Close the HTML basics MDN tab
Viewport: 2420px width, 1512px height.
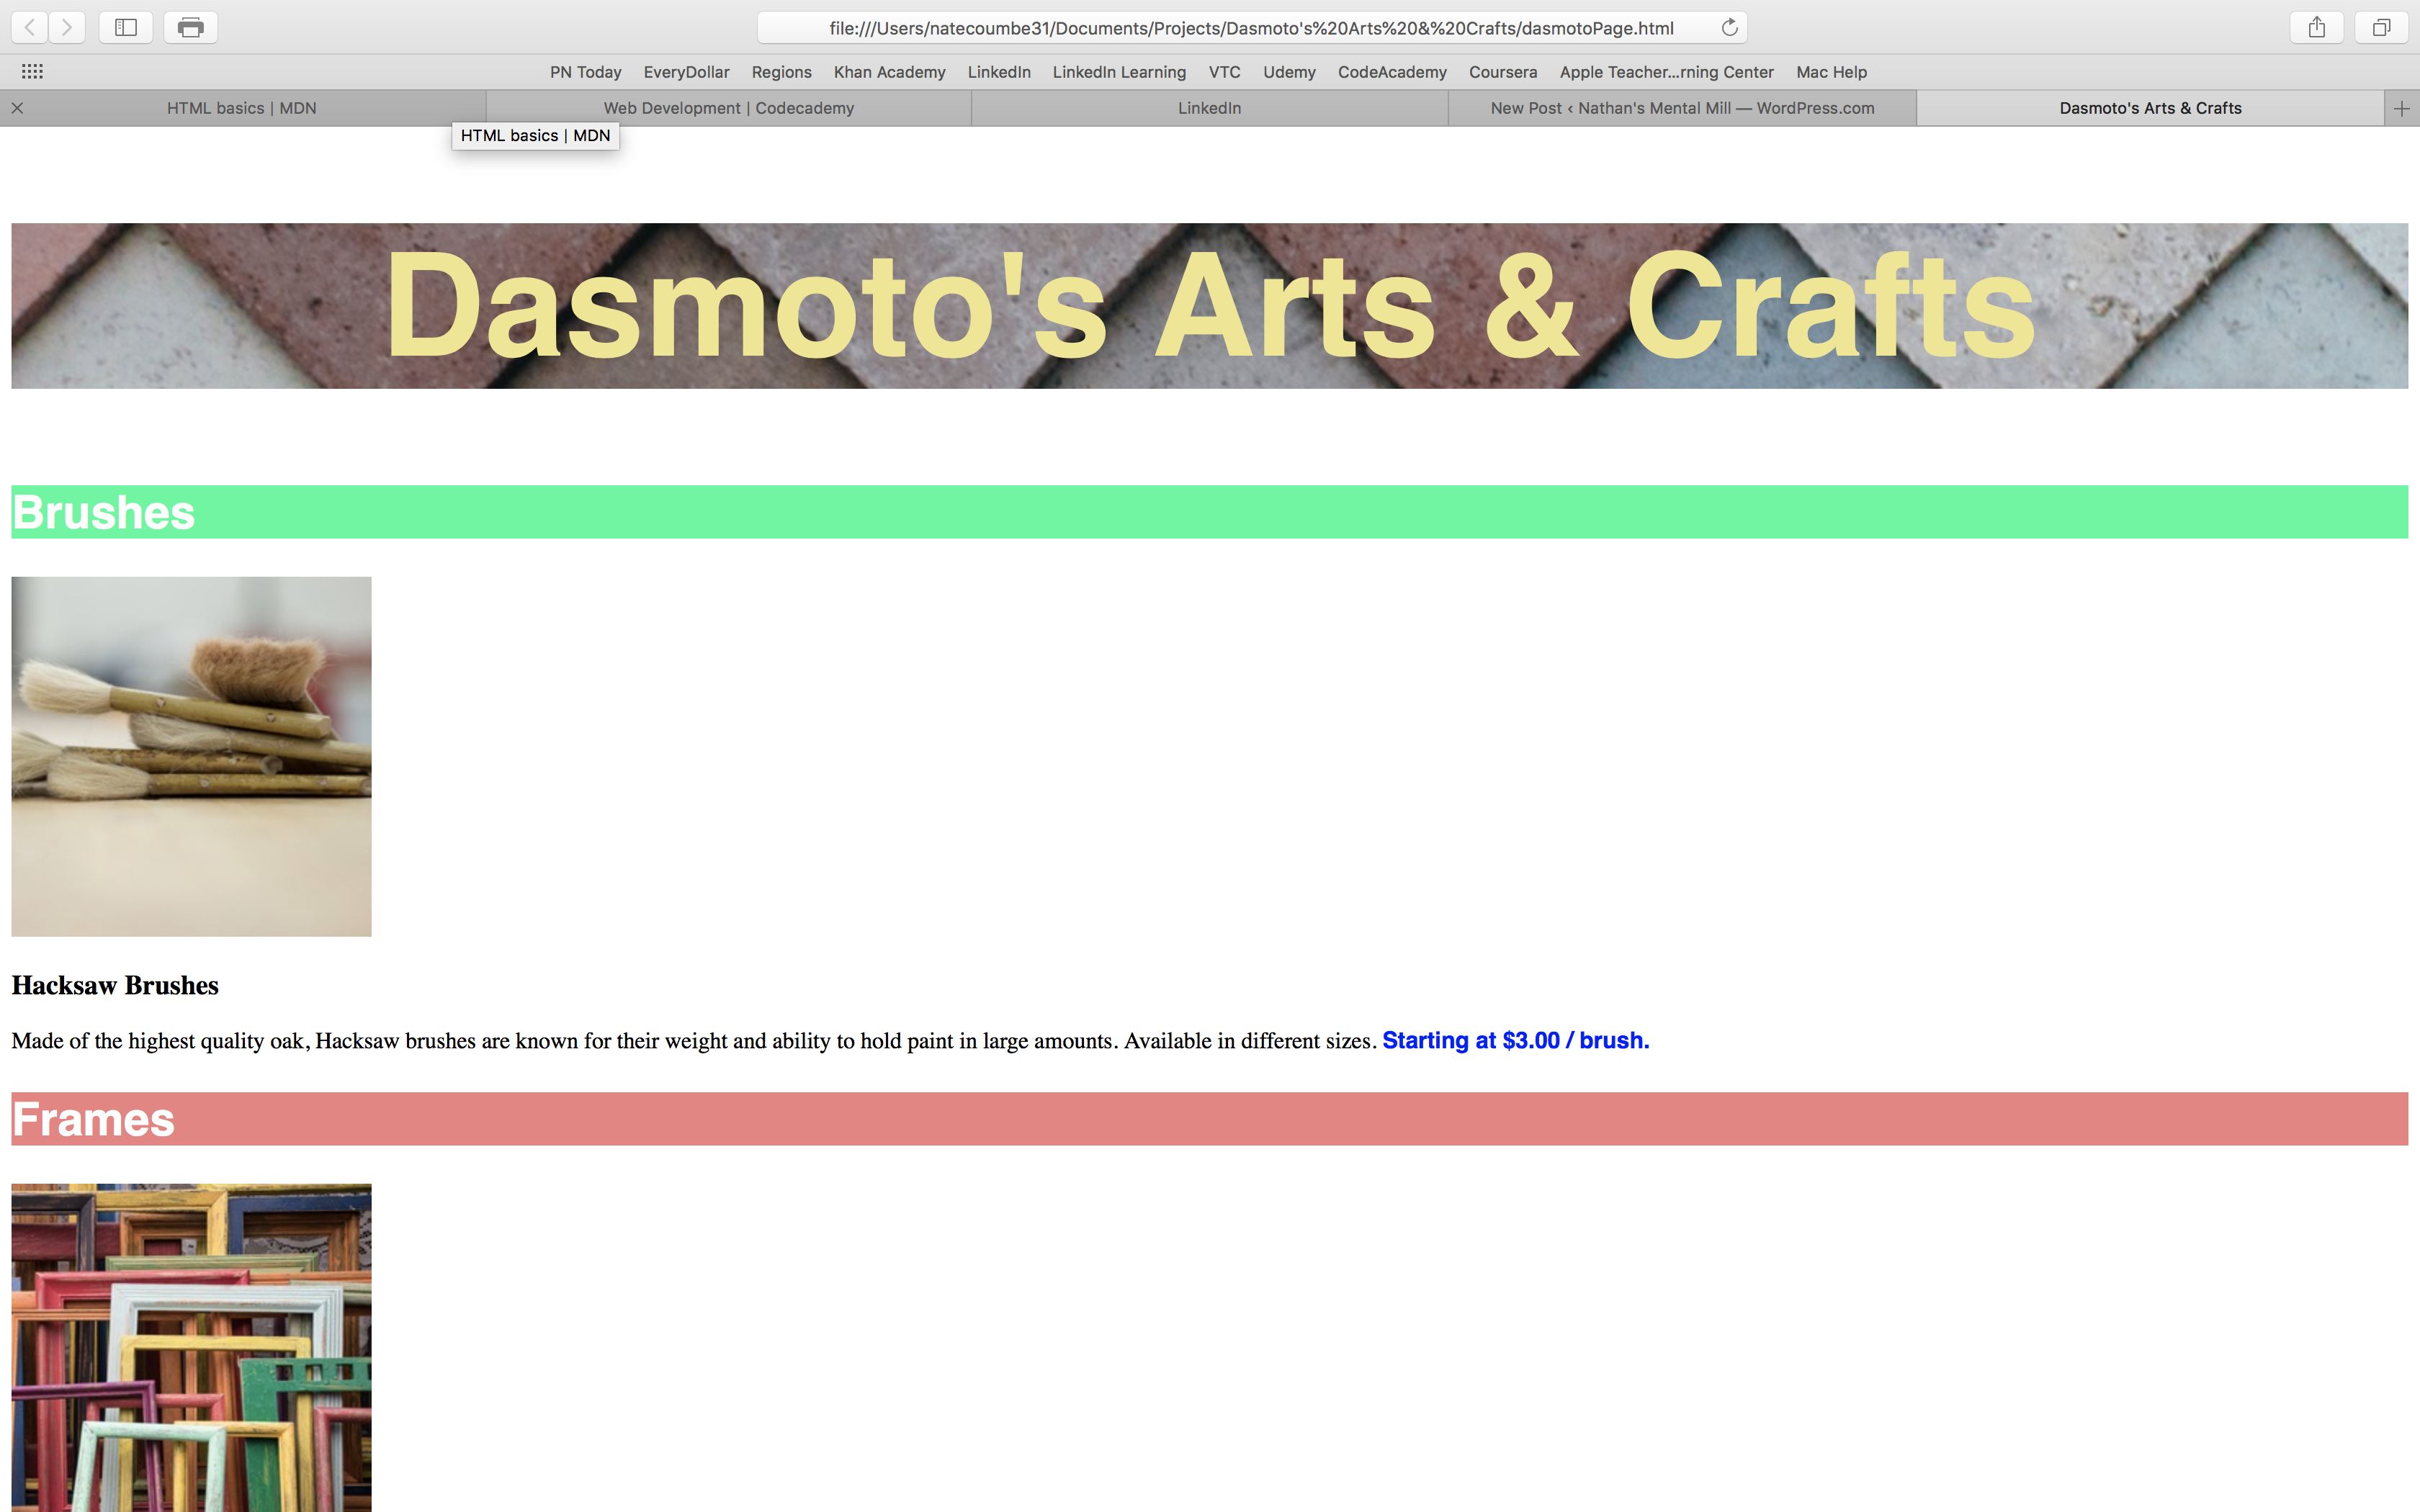[x=17, y=108]
